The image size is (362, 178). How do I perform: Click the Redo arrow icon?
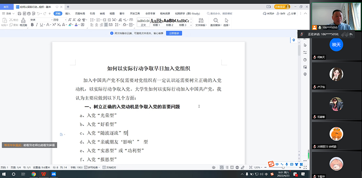(x=45, y=14)
